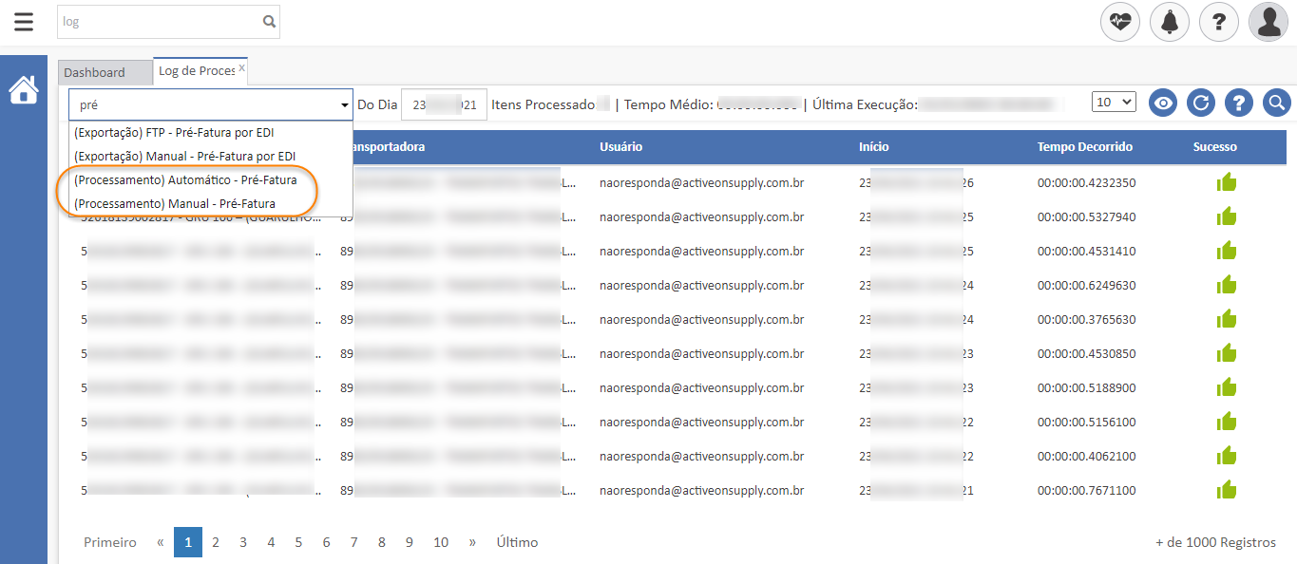Expand the page size dropdown showing 10
Image resolution: width=1297 pixels, height=564 pixels.
[x=1114, y=103]
